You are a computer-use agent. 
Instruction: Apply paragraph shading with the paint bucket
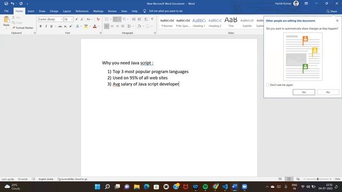139,26
